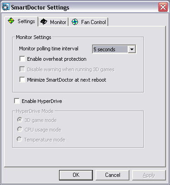Choose CPU usage mode radio button

click(20, 129)
